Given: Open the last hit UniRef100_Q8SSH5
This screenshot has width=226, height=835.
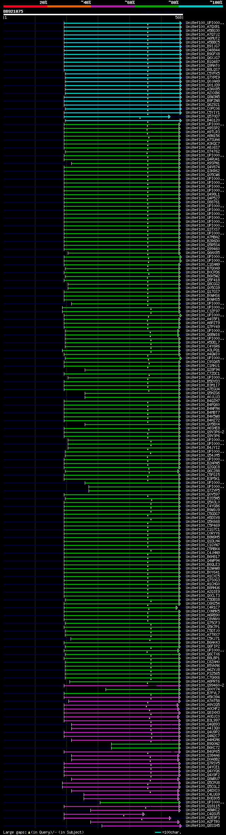Looking at the screenshot, I should coord(203,825).
